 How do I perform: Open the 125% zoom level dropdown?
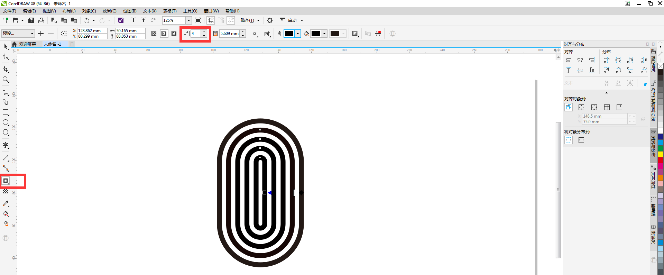[188, 20]
